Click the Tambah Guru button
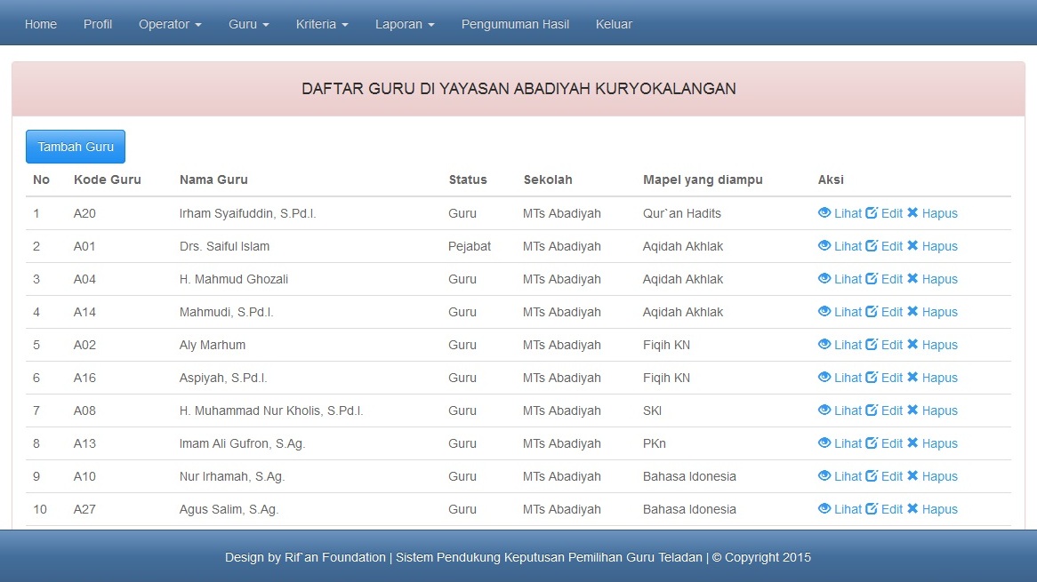 (x=75, y=146)
